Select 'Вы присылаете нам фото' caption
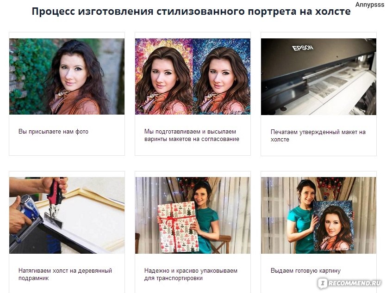Screen dimensions: 386x293 pos(53,132)
